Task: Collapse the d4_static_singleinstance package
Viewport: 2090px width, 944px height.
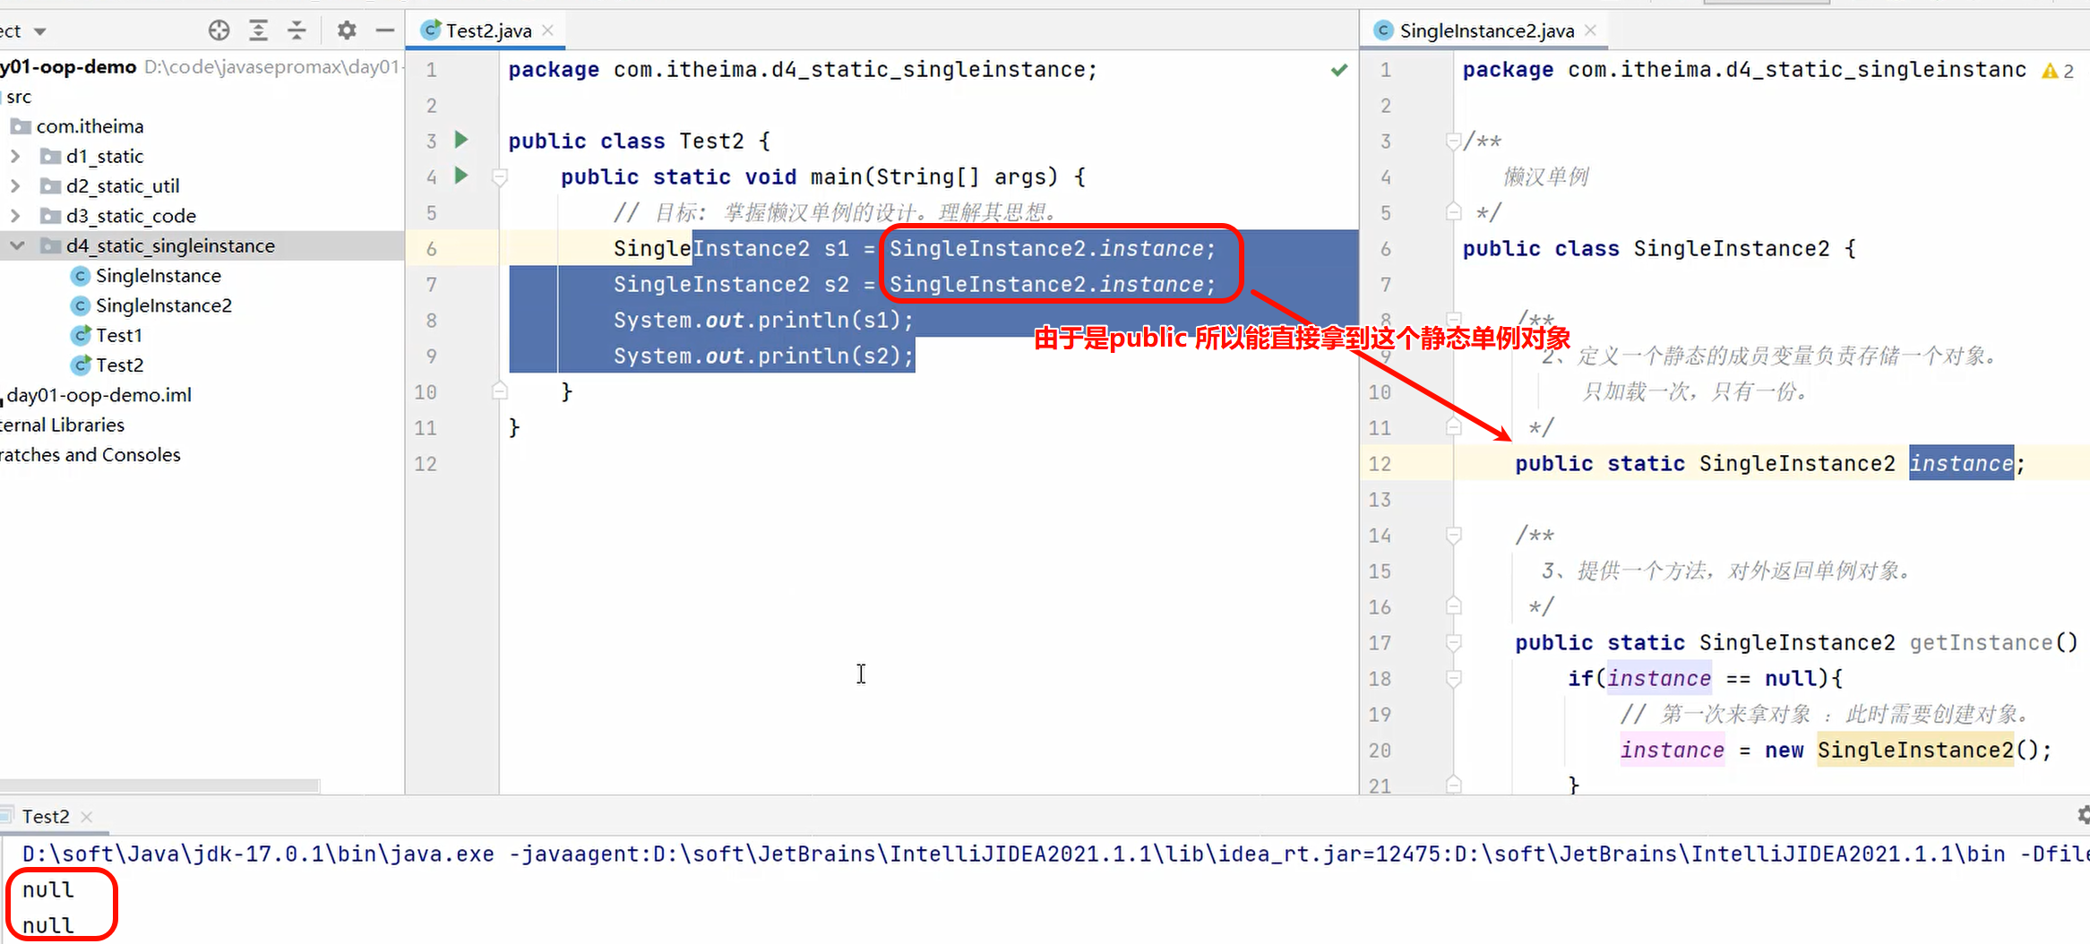Action: click(x=16, y=245)
